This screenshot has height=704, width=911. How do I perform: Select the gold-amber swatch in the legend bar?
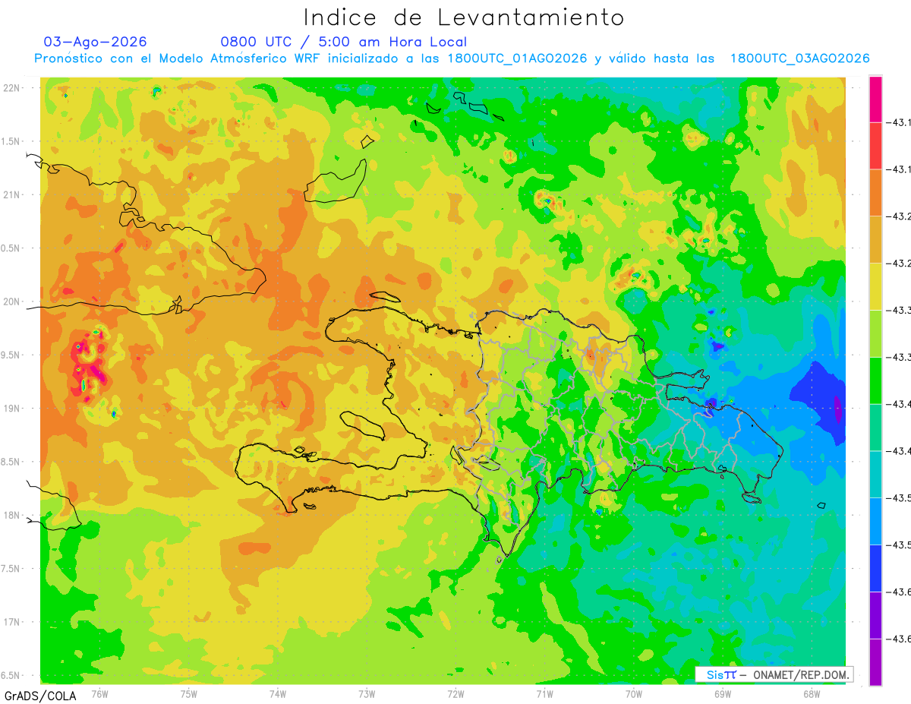click(875, 239)
